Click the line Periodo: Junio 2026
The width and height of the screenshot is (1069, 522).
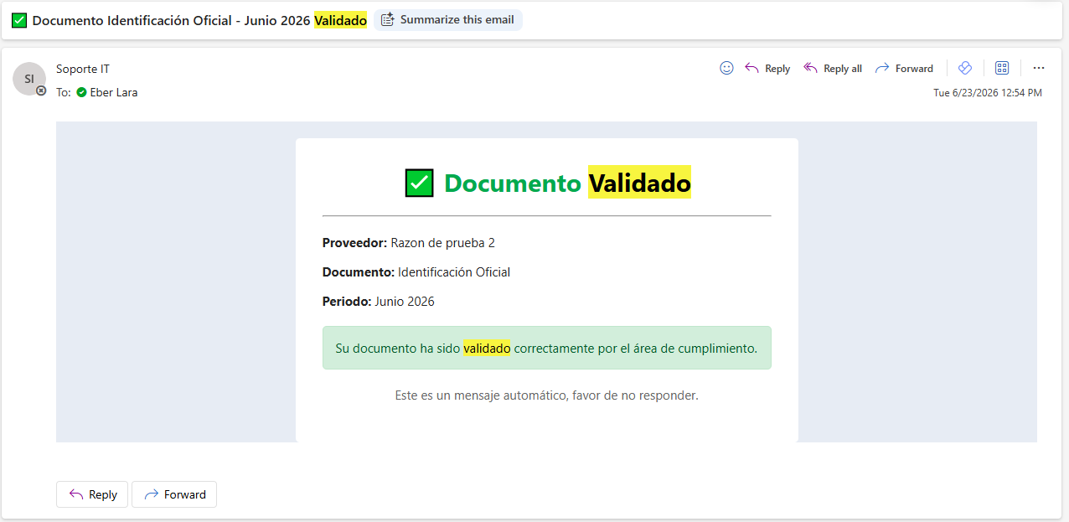[x=379, y=302]
